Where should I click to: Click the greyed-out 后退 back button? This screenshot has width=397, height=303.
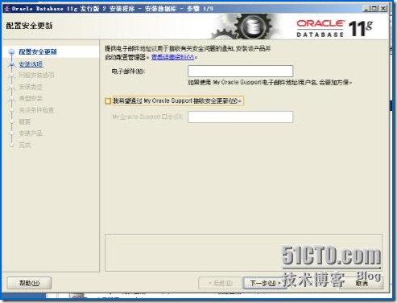(x=220, y=283)
